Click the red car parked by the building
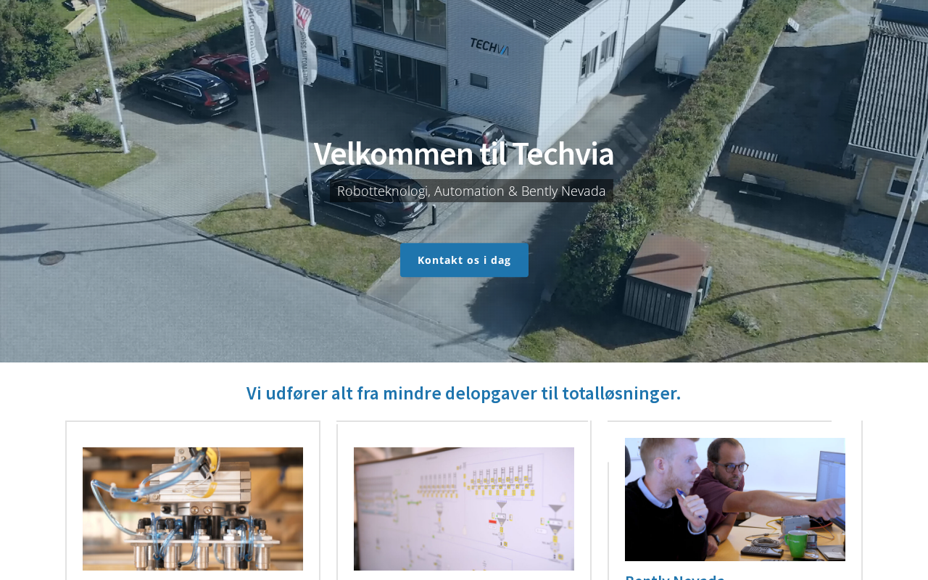Viewport: 928px width, 580px height. coord(233,70)
